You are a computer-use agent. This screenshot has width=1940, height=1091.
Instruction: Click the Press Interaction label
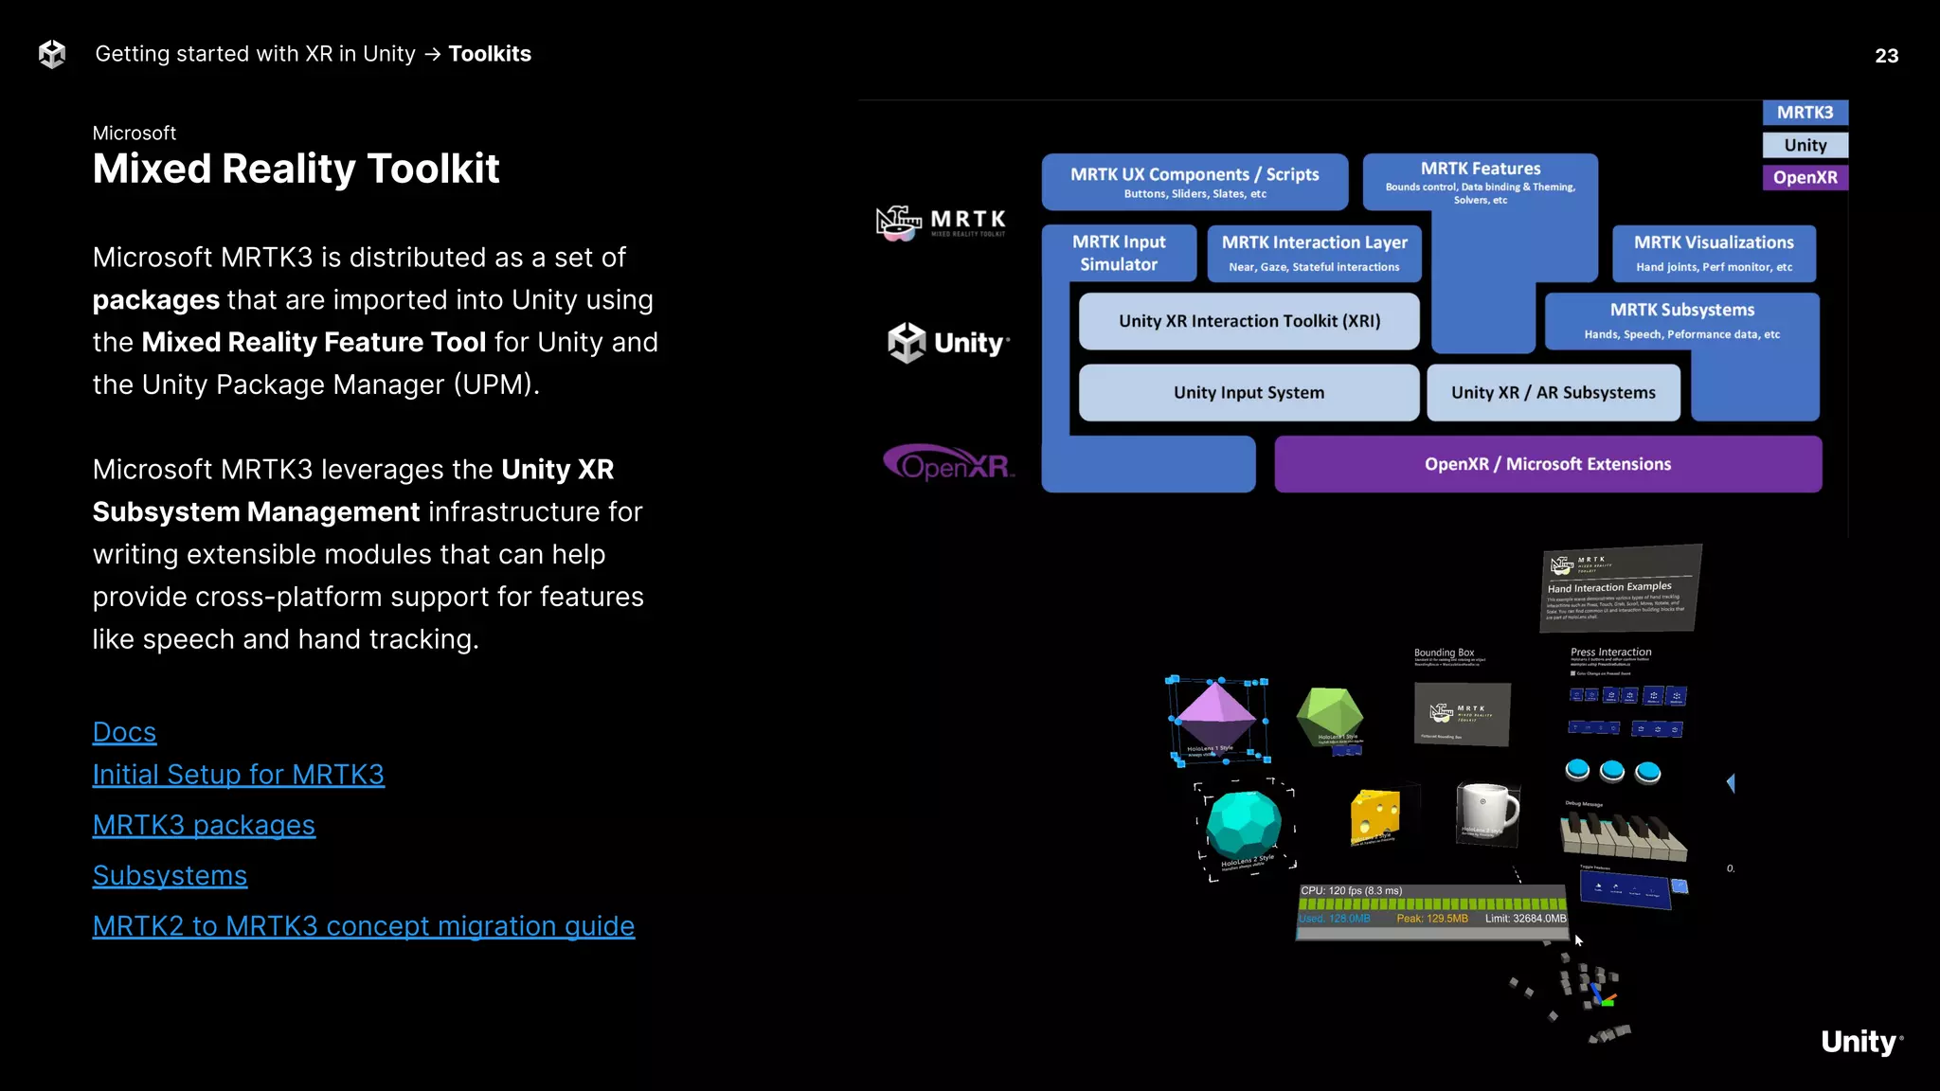tap(1610, 652)
